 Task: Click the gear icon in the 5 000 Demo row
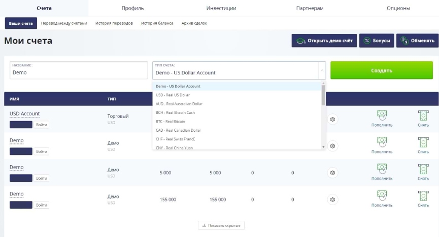[332, 173]
